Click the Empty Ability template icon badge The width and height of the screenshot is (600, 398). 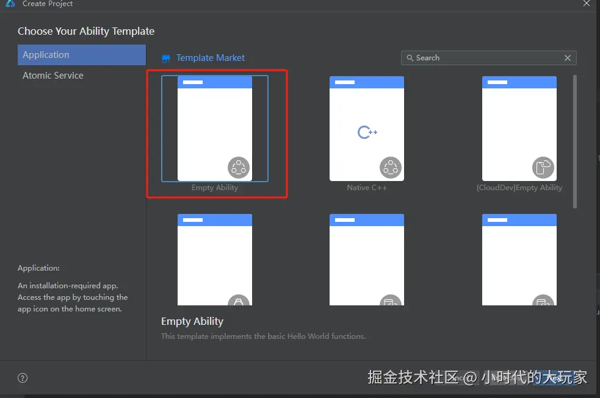(x=239, y=167)
